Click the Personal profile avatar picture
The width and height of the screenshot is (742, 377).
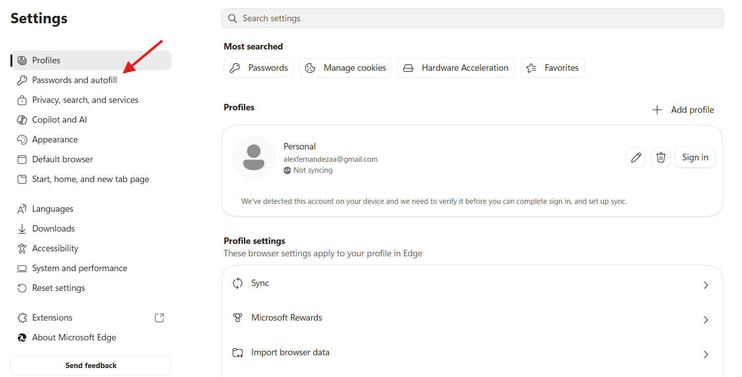(x=254, y=157)
